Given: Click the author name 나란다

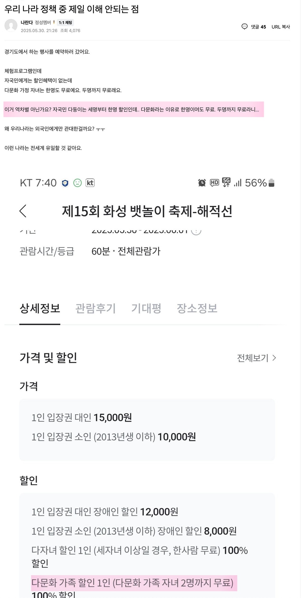Looking at the screenshot, I should [27, 23].
